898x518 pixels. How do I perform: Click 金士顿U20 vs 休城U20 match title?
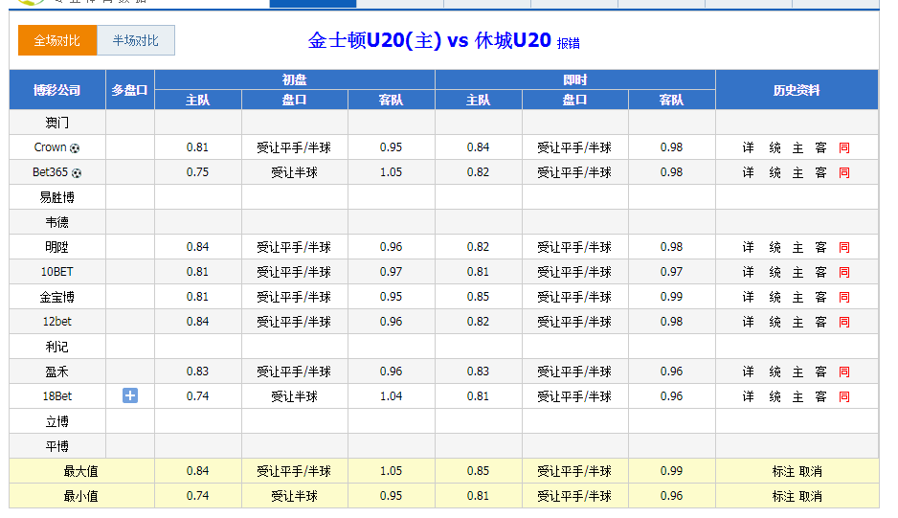tap(430, 40)
